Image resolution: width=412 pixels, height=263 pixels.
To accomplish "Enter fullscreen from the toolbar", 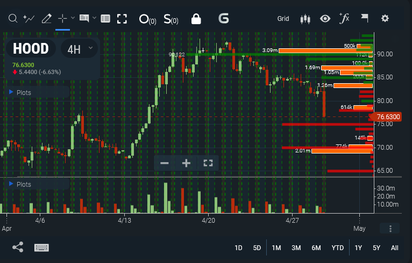I will coord(122,19).
